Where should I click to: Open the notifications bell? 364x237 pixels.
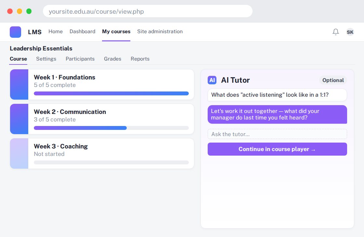(x=336, y=32)
